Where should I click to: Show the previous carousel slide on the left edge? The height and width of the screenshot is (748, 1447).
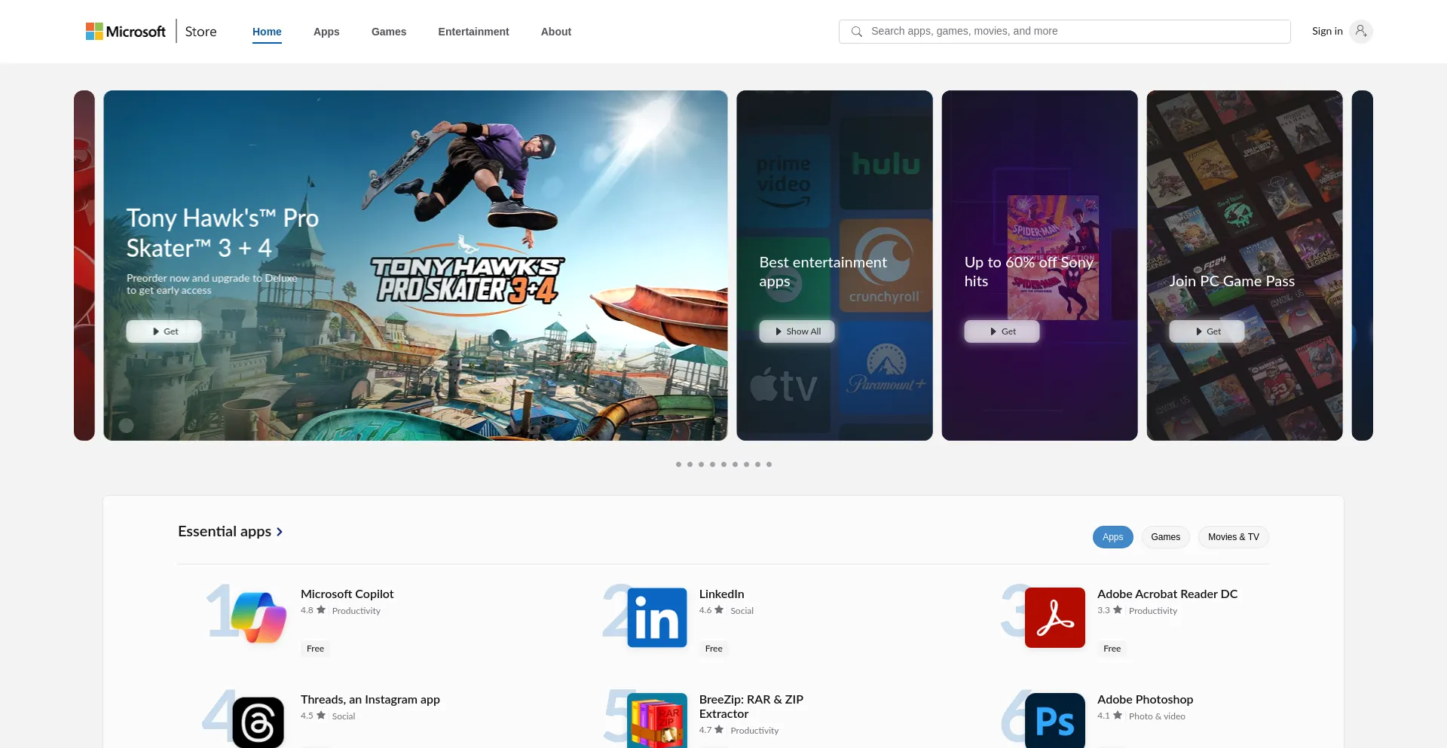point(84,265)
